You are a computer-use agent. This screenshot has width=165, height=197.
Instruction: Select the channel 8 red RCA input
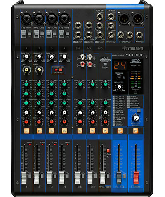(x=90, y=64)
